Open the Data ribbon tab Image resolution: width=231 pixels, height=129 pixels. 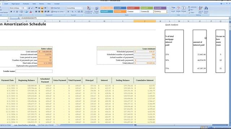[x=34, y=4]
